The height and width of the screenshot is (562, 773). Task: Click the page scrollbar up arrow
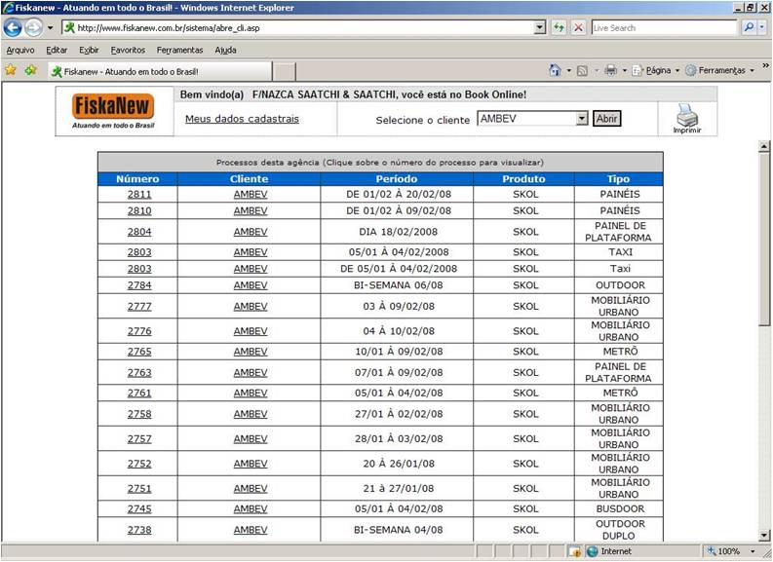click(763, 146)
